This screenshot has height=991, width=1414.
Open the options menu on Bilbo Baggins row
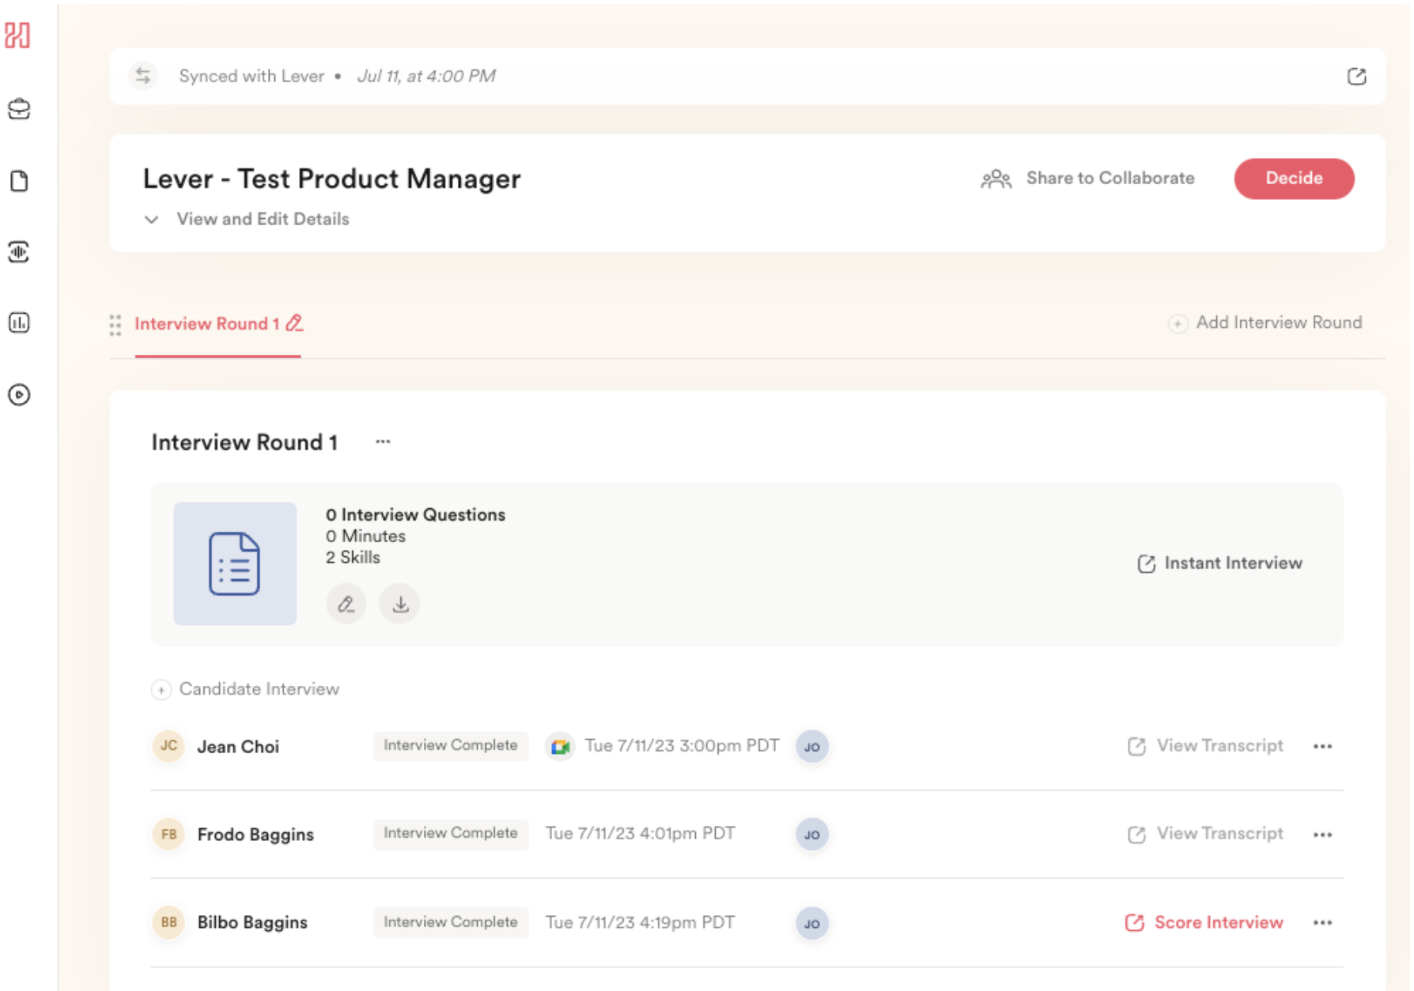(x=1323, y=922)
